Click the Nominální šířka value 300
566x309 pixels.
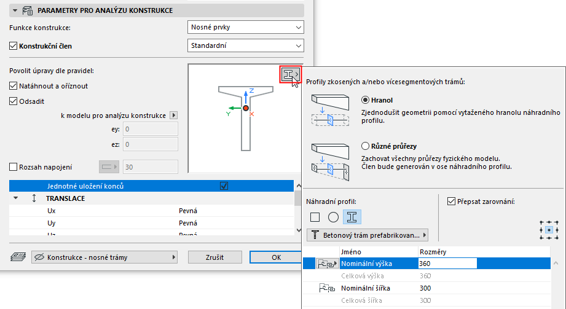coord(425,288)
